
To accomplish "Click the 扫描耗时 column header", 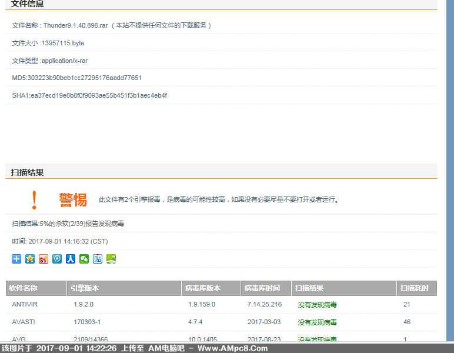I will tap(417, 288).
